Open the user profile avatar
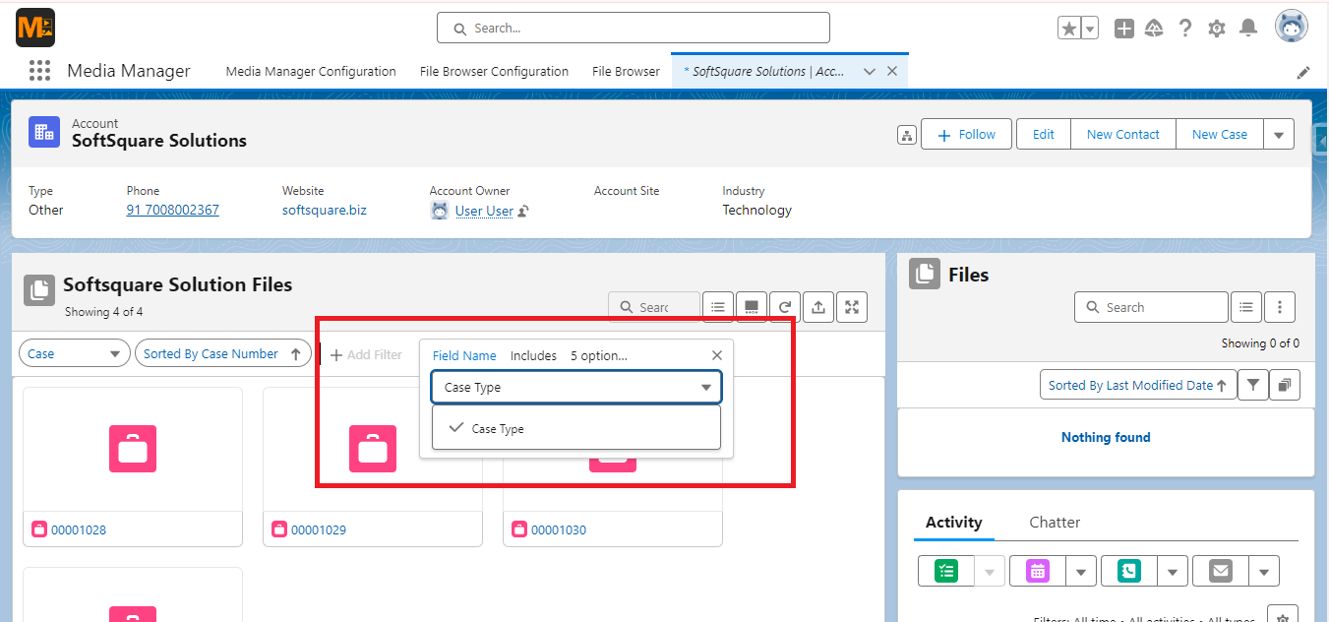Image resolution: width=1329 pixels, height=622 pixels. (x=1292, y=27)
